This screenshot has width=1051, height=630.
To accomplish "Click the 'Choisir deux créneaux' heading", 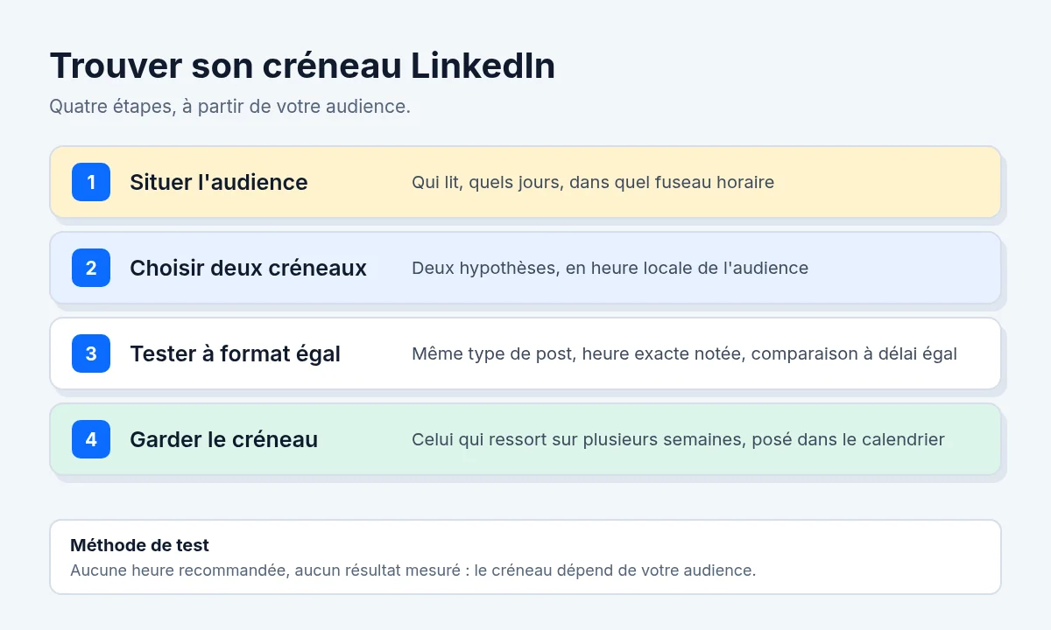I will 248,268.
